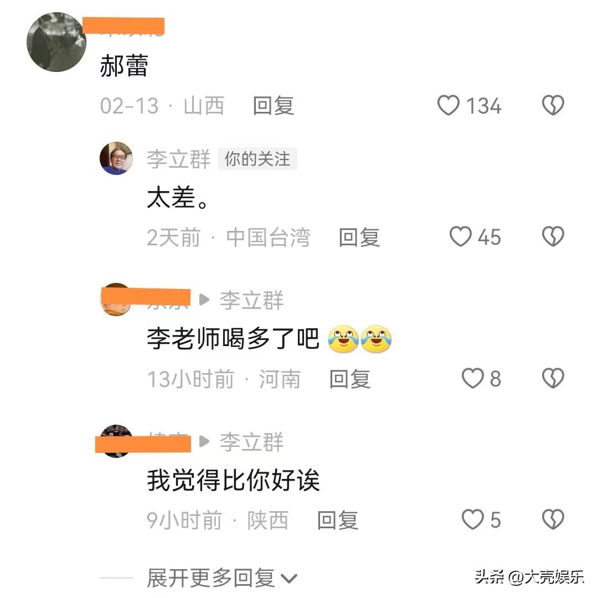Dislike the 郝蕾 comment using broken heart
598x598 pixels.
point(553,105)
